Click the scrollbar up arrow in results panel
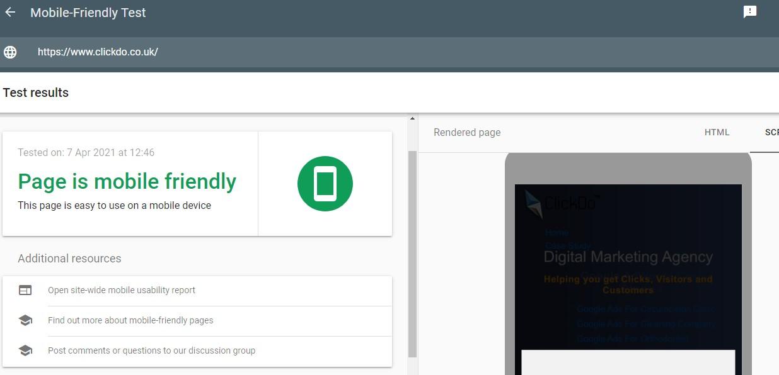Viewport: 779px width, 375px height. 413,118
